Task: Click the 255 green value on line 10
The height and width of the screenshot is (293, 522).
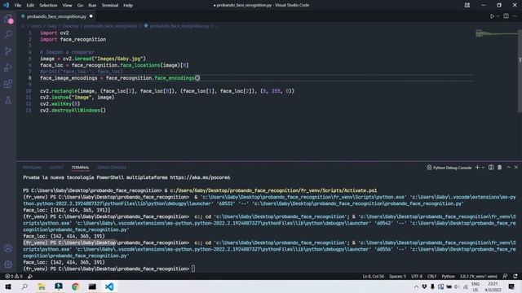Action: pos(276,91)
